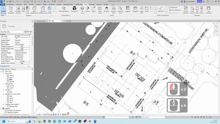The image size is (220, 124).
Task: Click the Apply button in Properties
Action: pos(29,66)
